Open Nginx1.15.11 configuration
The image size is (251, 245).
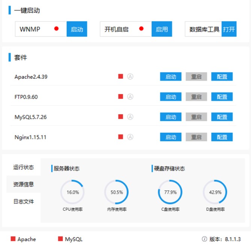click(222, 137)
